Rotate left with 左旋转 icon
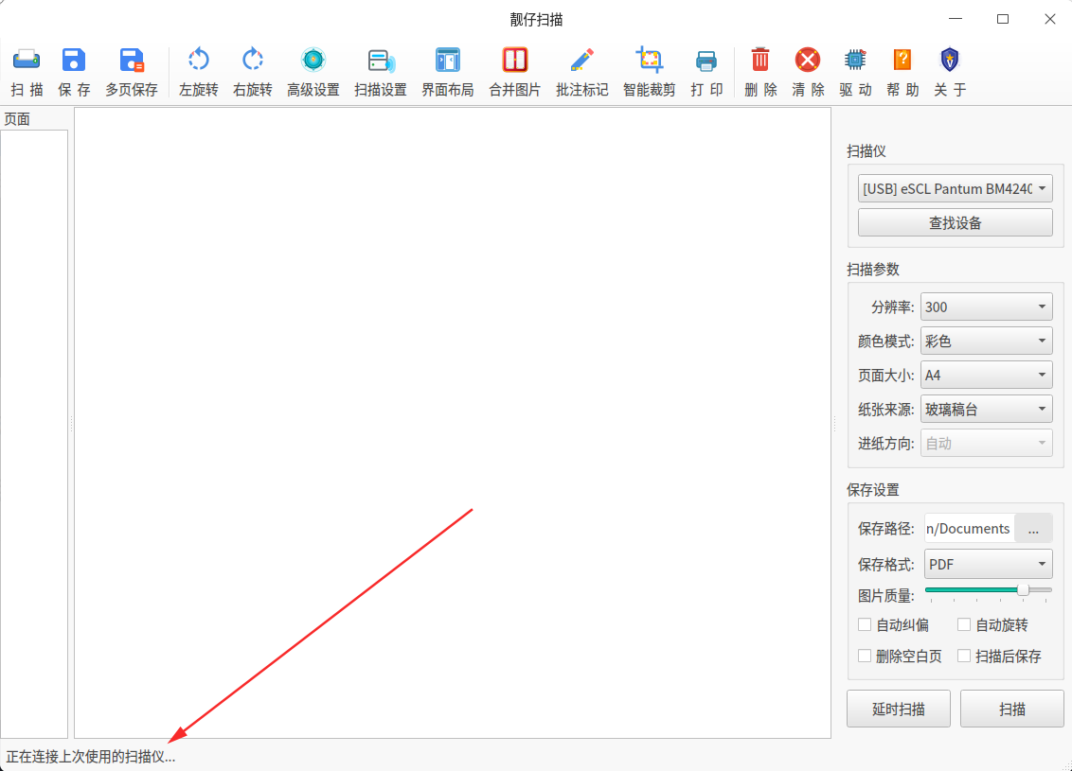The width and height of the screenshot is (1072, 771). point(198,61)
